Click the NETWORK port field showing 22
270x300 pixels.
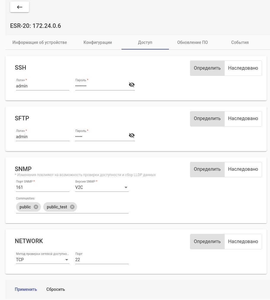[x=102, y=260]
